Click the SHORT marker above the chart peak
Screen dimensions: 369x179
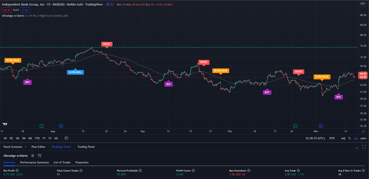tap(107, 44)
